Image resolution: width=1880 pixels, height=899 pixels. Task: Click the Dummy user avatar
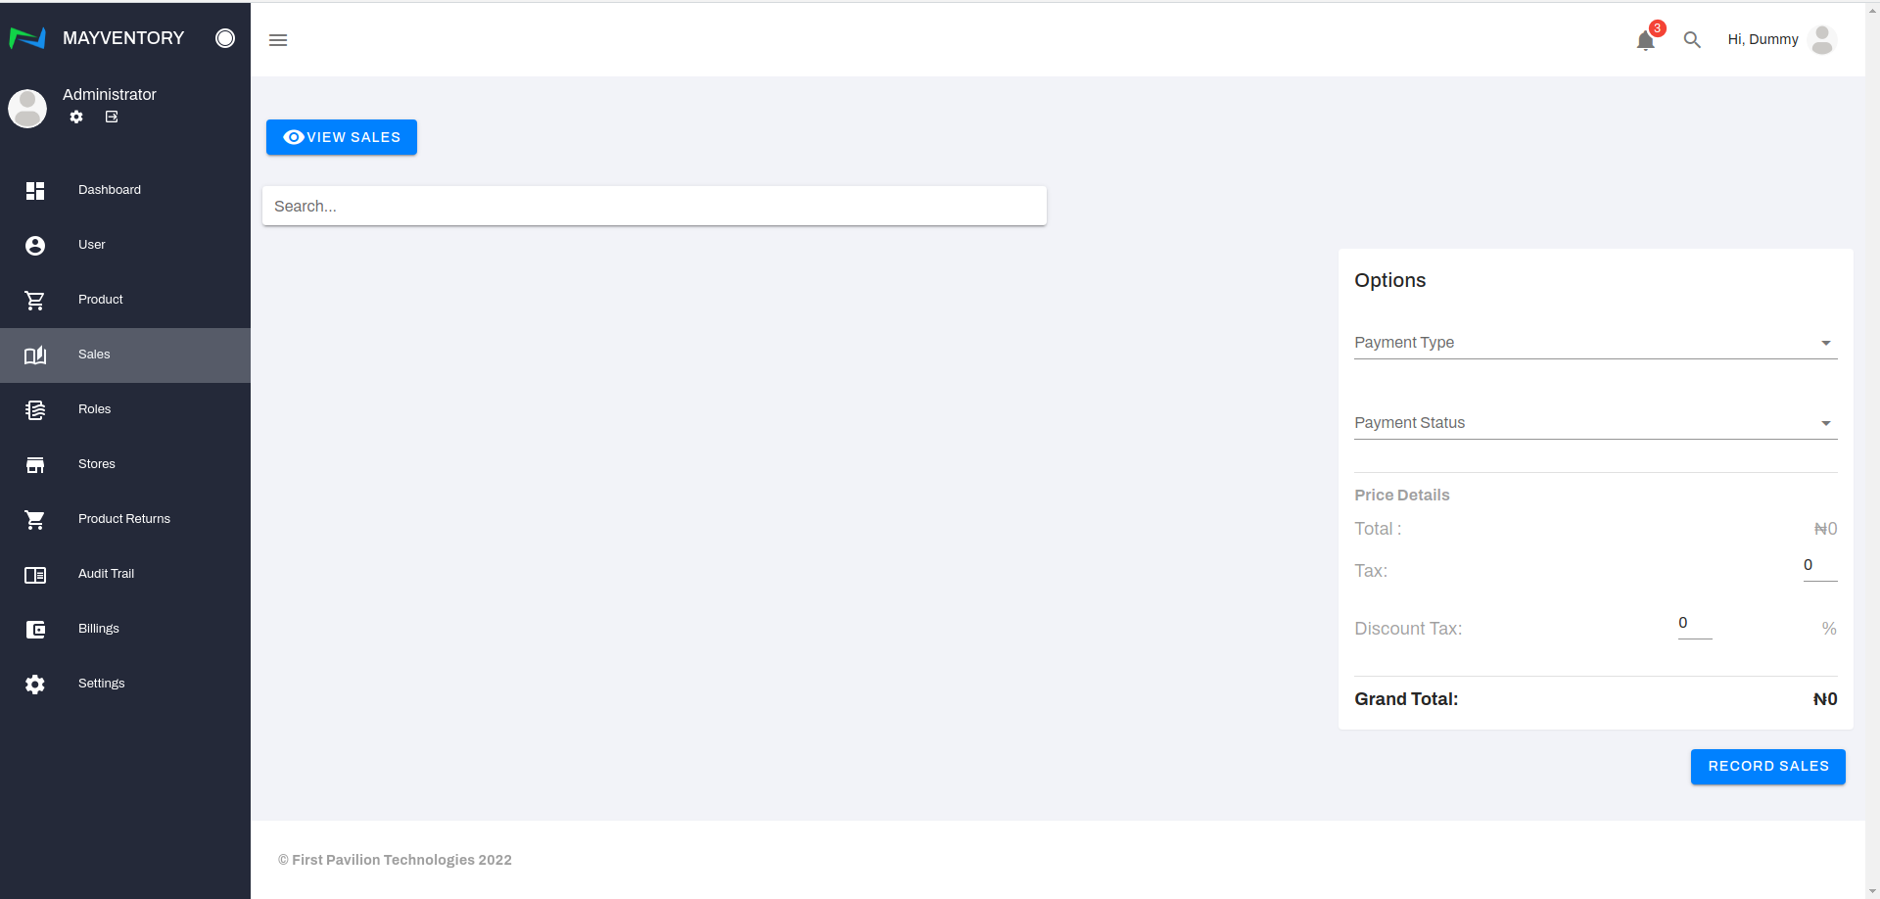(1821, 40)
